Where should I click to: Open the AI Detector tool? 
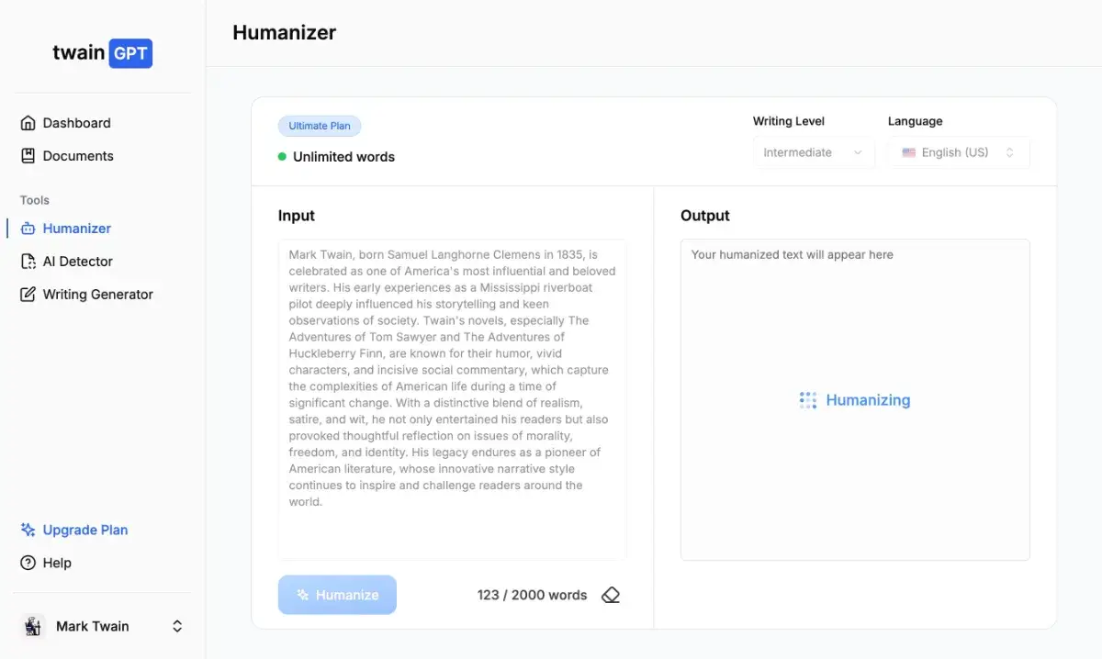coord(78,262)
